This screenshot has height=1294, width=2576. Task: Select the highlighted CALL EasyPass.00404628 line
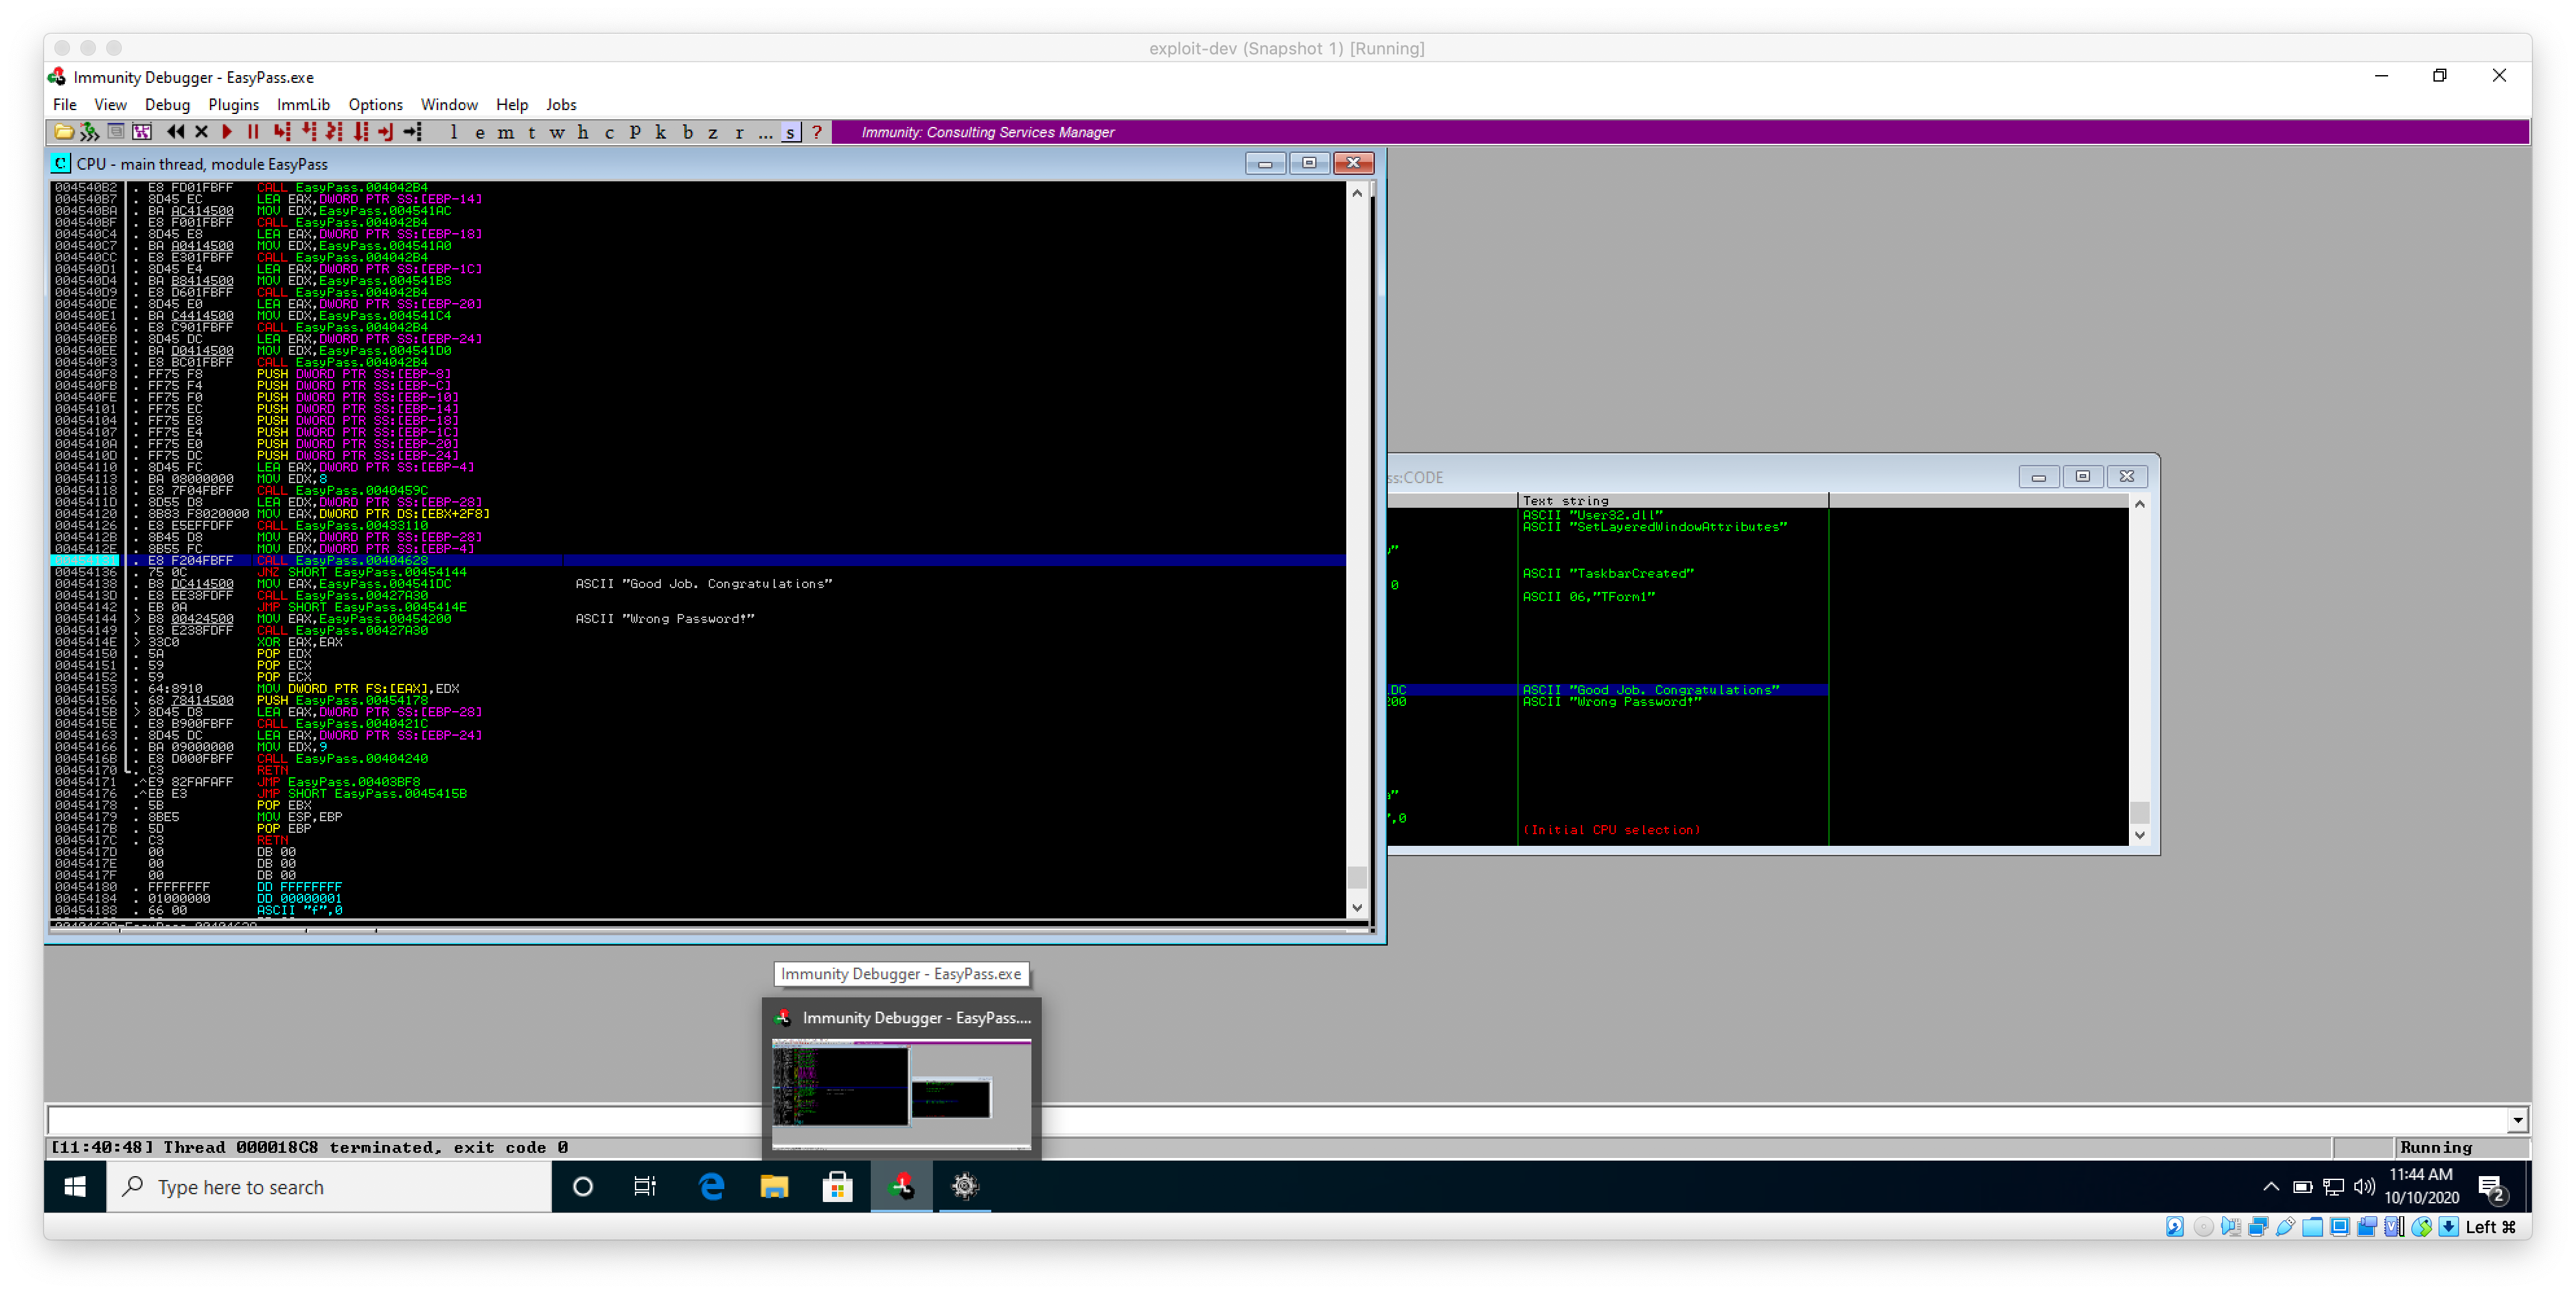pyautogui.click(x=698, y=560)
